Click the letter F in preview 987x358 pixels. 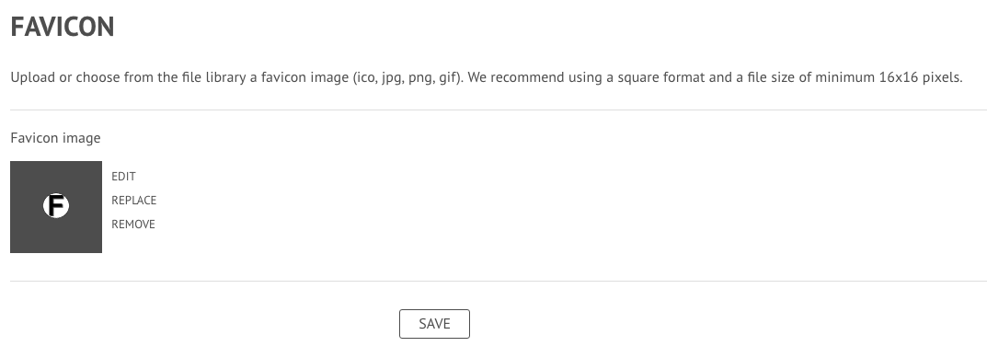point(57,206)
